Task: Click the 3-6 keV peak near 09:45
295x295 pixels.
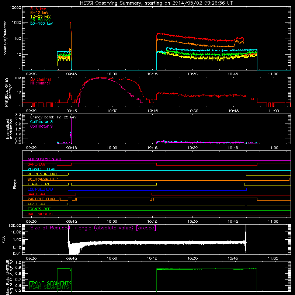Action: point(70,23)
